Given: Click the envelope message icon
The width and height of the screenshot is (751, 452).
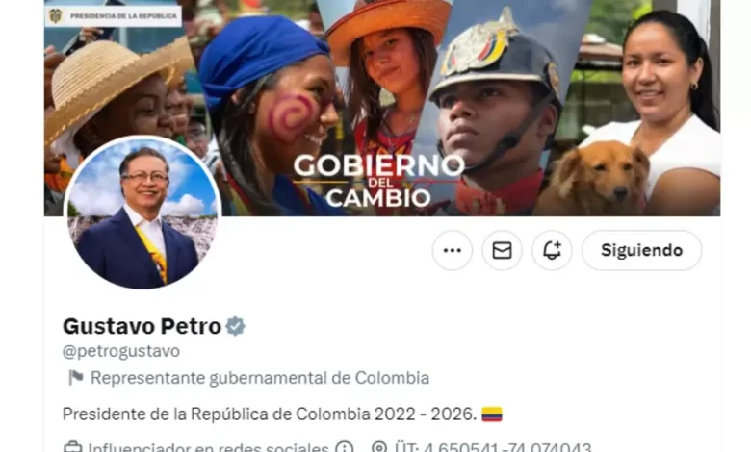Looking at the screenshot, I should pos(502,250).
